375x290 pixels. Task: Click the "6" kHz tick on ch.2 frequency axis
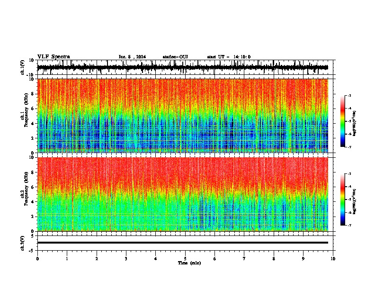coord(33,187)
